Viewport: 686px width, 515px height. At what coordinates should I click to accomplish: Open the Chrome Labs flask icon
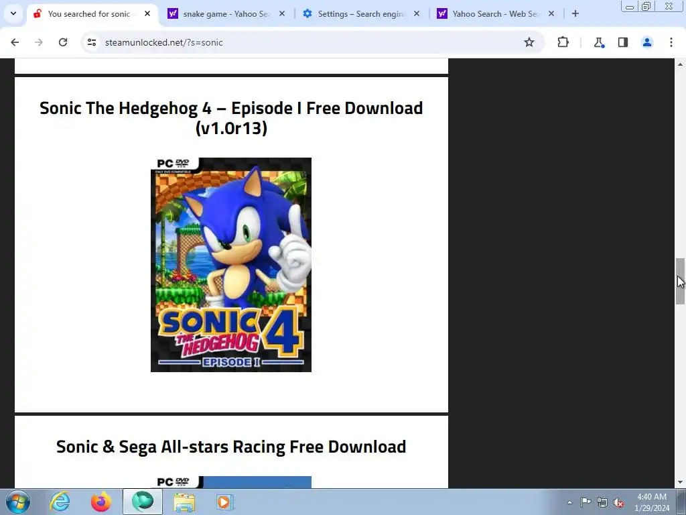point(599,42)
